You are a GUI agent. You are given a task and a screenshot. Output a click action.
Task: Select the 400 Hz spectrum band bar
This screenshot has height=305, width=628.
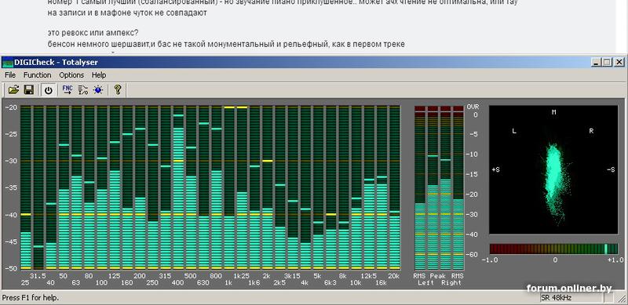tap(178, 187)
